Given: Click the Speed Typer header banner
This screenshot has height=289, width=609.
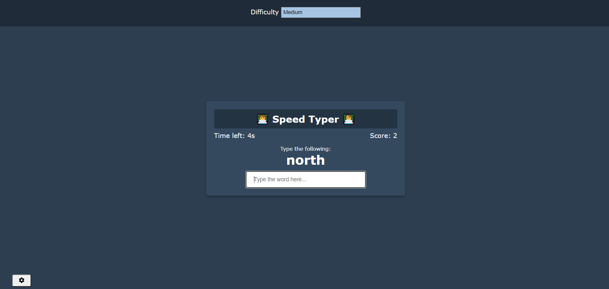Looking at the screenshot, I should 305,119.
